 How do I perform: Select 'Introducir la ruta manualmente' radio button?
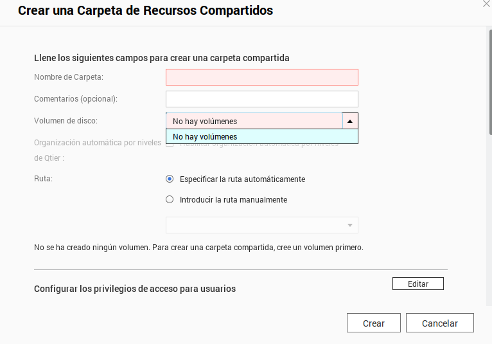170,199
